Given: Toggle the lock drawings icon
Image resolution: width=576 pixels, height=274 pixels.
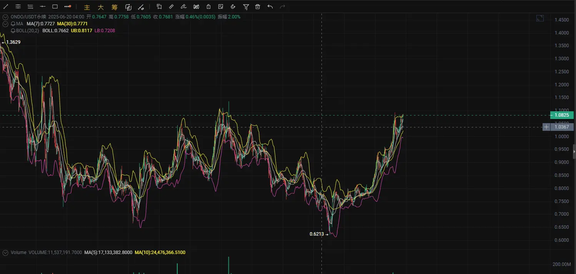Looking at the screenshot, I should pos(208,7).
